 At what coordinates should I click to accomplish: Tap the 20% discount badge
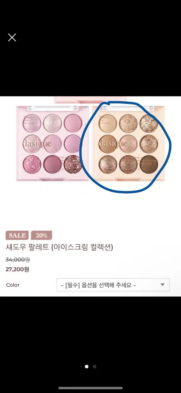41,235
